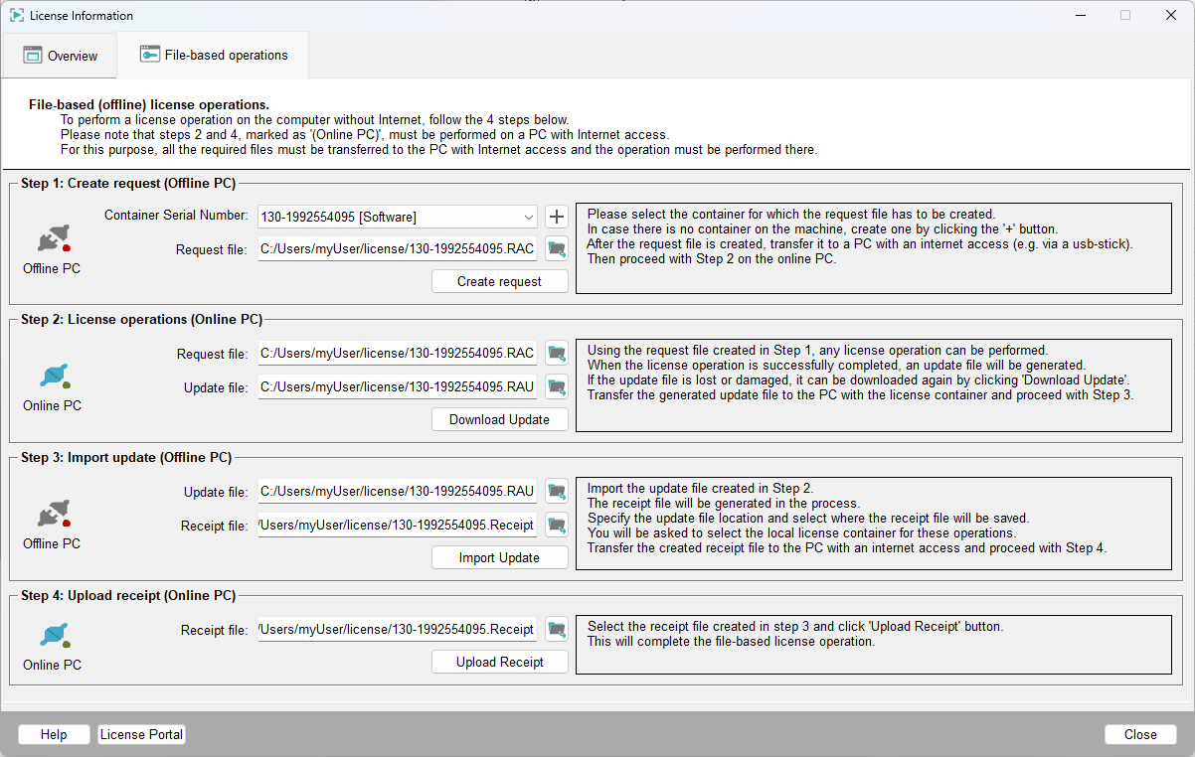The image size is (1195, 757).
Task: Click the Step 3 instructions text box
Action: point(874,524)
